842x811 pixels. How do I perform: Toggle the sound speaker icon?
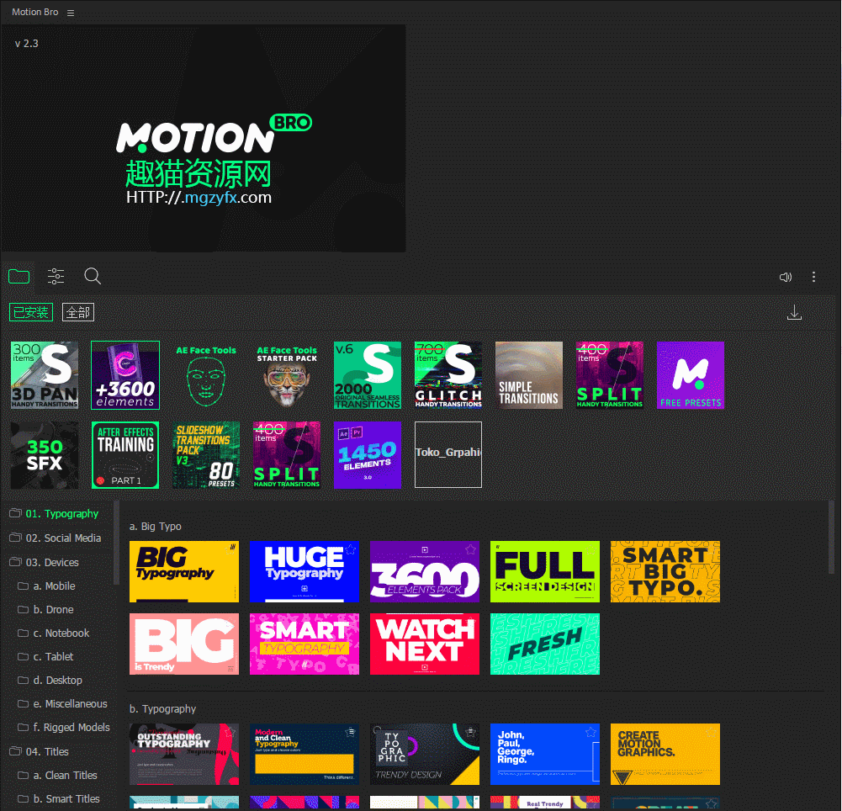(786, 277)
